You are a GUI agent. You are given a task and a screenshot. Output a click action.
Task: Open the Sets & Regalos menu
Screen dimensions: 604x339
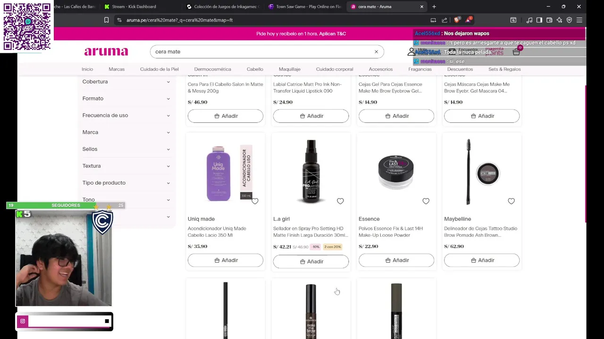tap(504, 69)
